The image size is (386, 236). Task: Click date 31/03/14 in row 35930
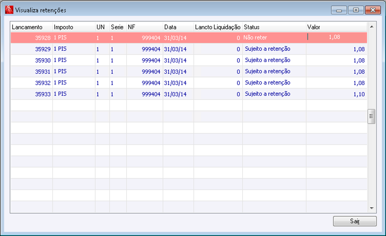(x=175, y=60)
